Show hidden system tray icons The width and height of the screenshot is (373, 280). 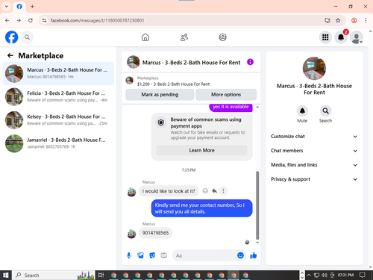point(309,275)
